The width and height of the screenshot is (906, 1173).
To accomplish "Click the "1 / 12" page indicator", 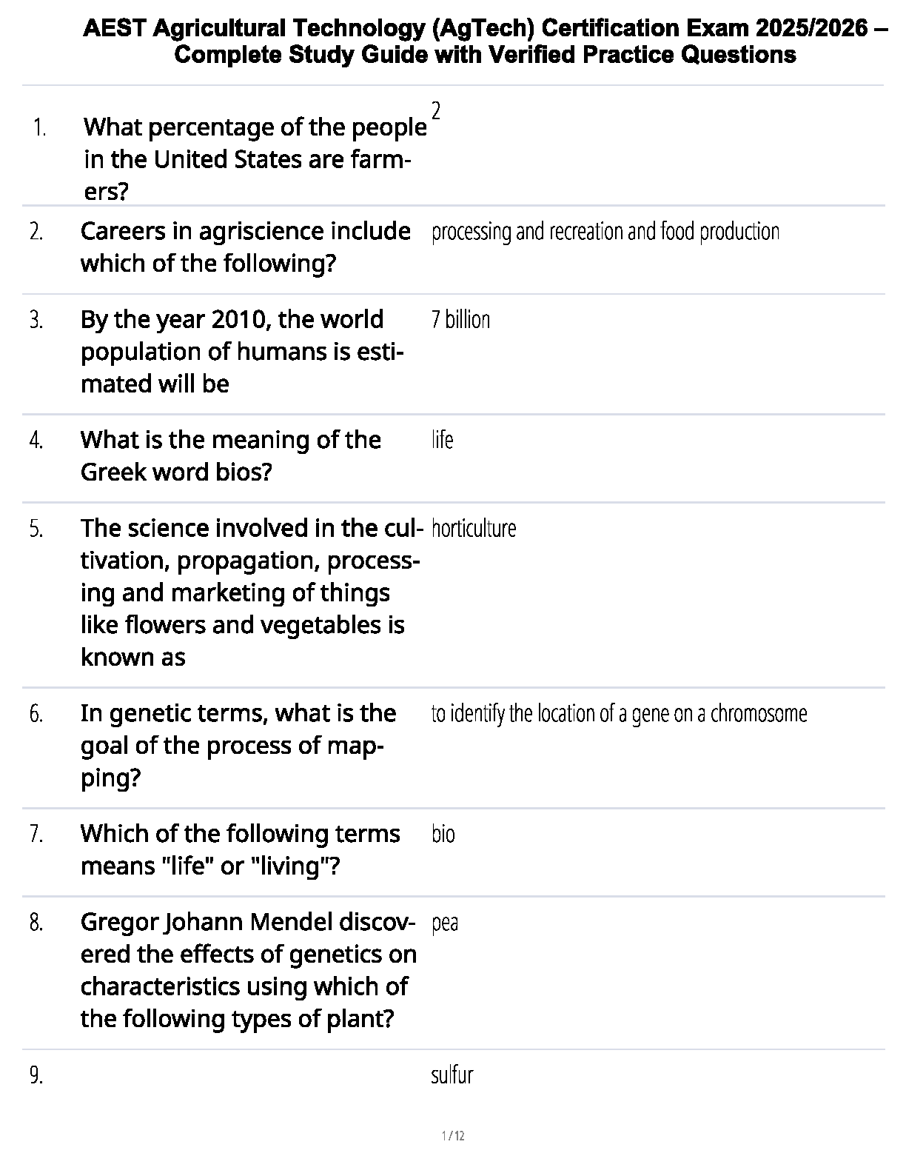I will tap(452, 1136).
